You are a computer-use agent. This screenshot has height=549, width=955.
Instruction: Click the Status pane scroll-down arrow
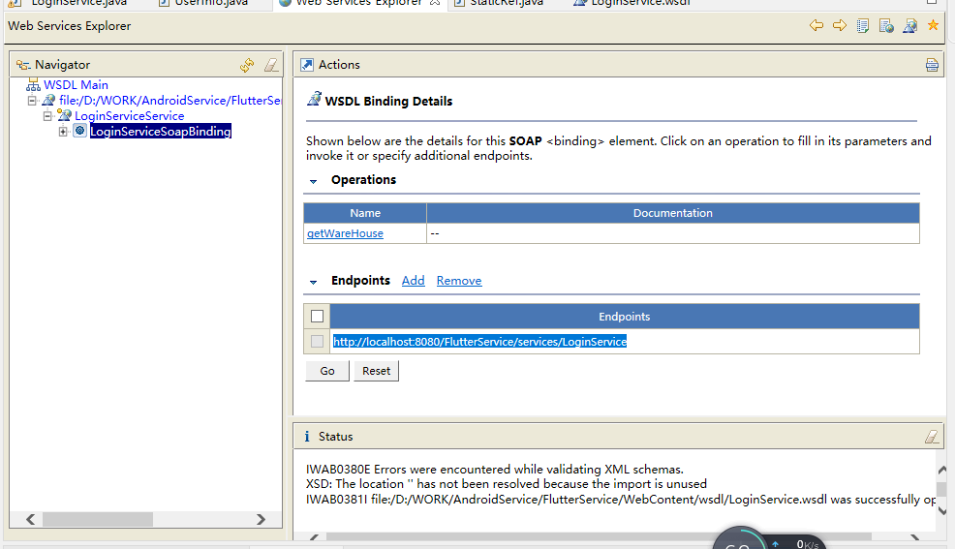pos(942,511)
